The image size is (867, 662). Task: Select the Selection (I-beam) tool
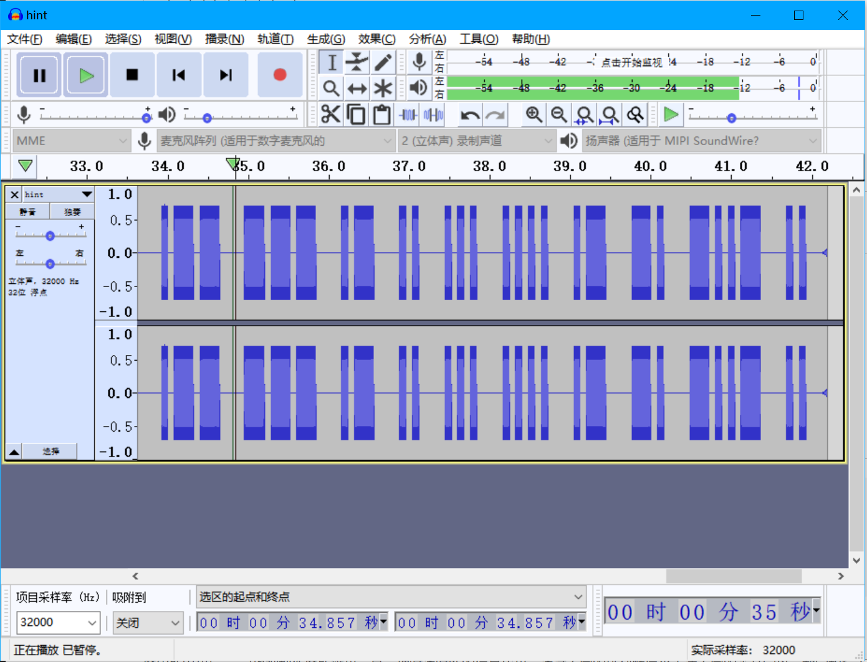[x=332, y=62]
